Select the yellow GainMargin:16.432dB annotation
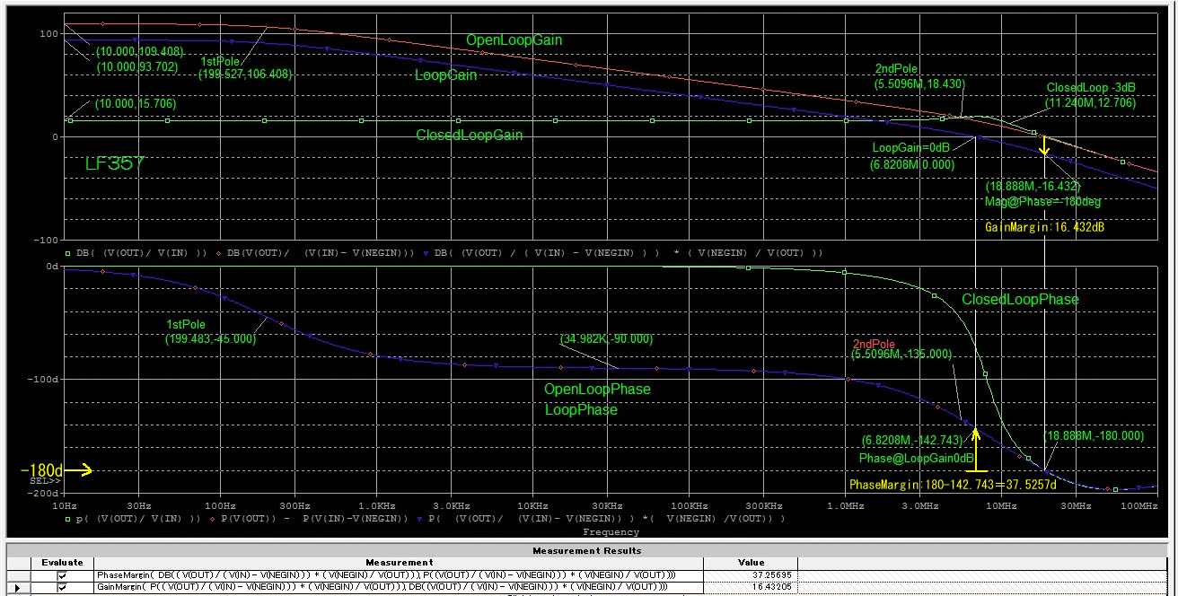 (x=1044, y=228)
